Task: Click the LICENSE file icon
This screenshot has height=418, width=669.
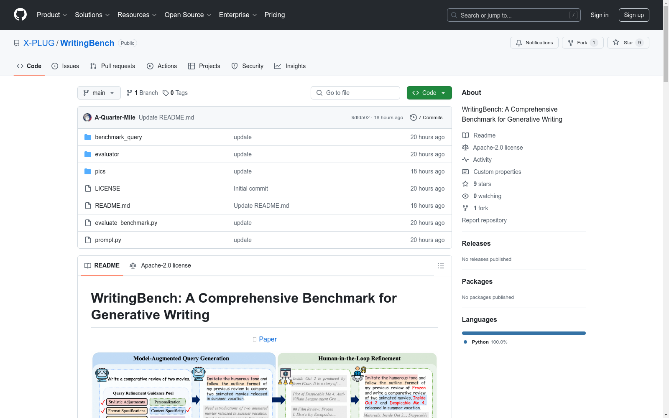Action: click(88, 189)
